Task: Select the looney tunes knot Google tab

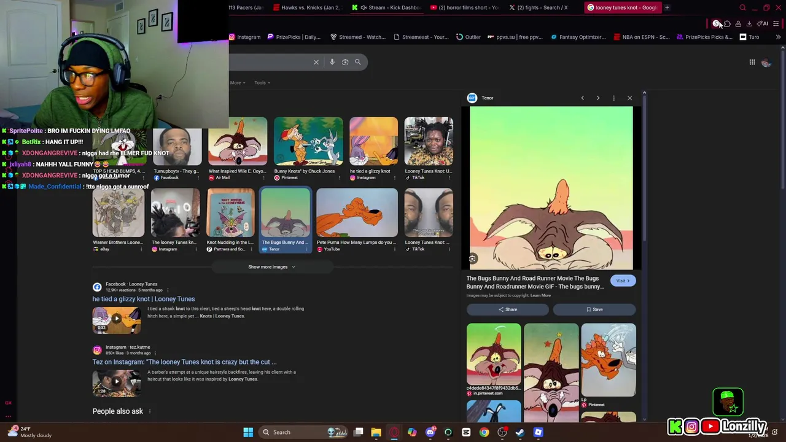Action: click(621, 7)
